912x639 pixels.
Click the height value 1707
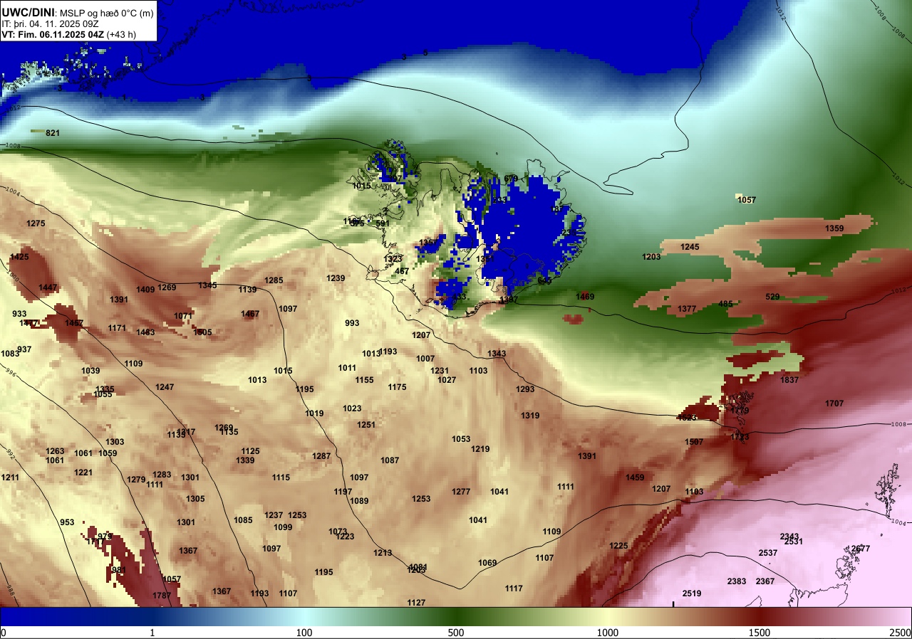pyautogui.click(x=834, y=403)
